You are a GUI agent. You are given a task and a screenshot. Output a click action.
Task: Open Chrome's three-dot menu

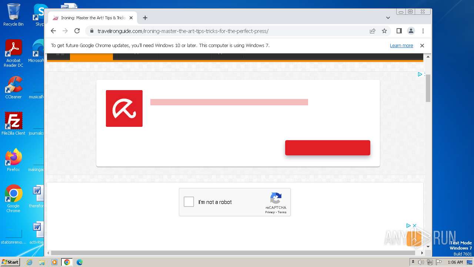(x=423, y=31)
